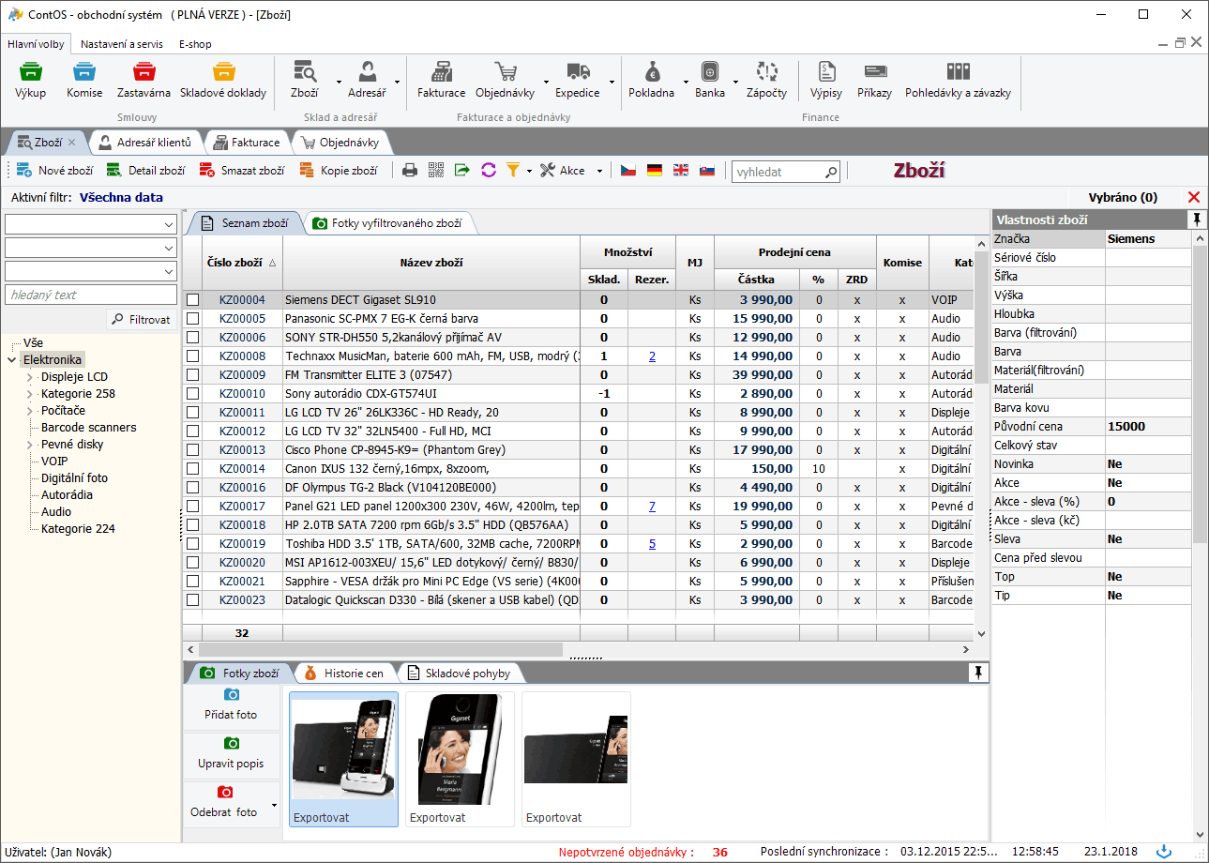The image size is (1209, 863).
Task: Check the box for KZ00005
Action: (x=192, y=319)
